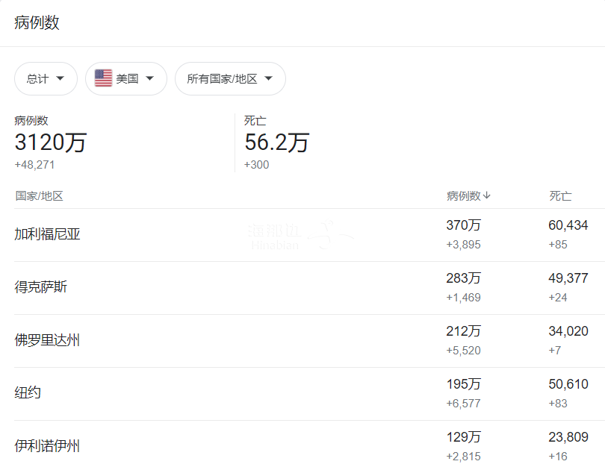
Task: Open the 佛罗里达州 entry
Action: [47, 340]
